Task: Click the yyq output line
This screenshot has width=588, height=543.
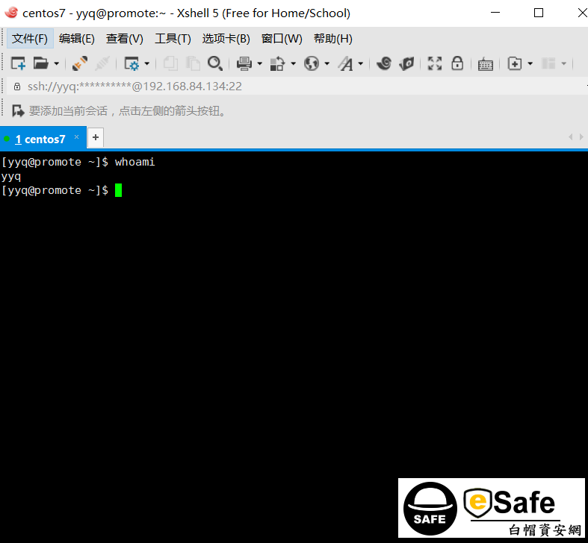Action: [x=11, y=176]
